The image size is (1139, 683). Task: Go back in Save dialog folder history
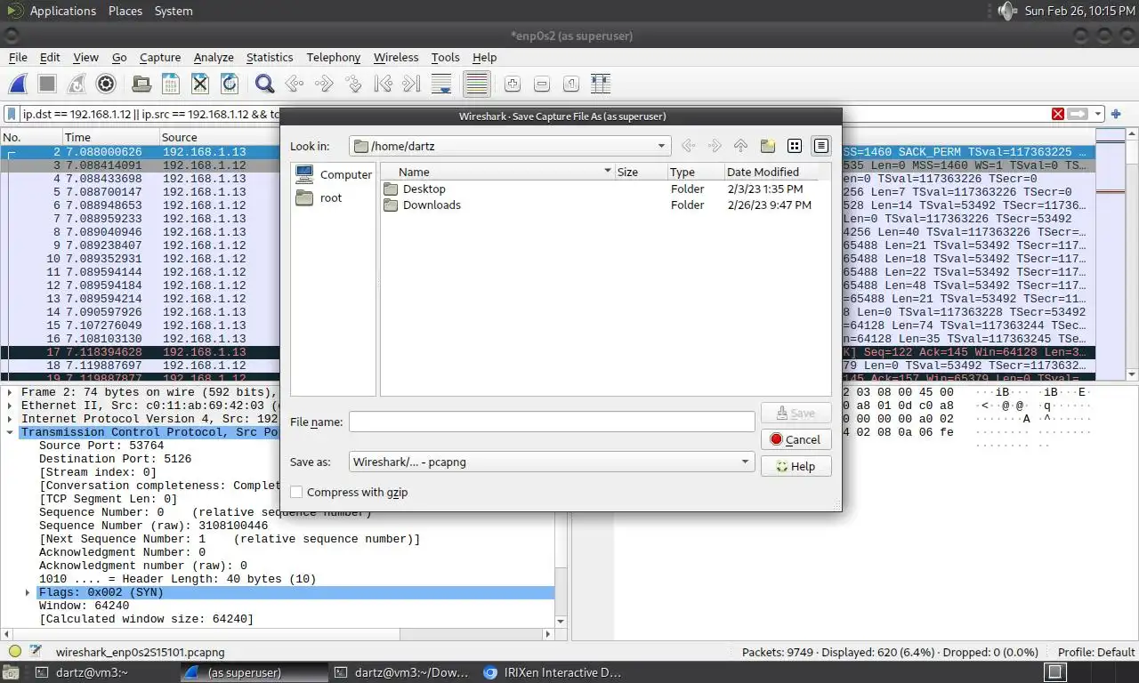coord(687,146)
